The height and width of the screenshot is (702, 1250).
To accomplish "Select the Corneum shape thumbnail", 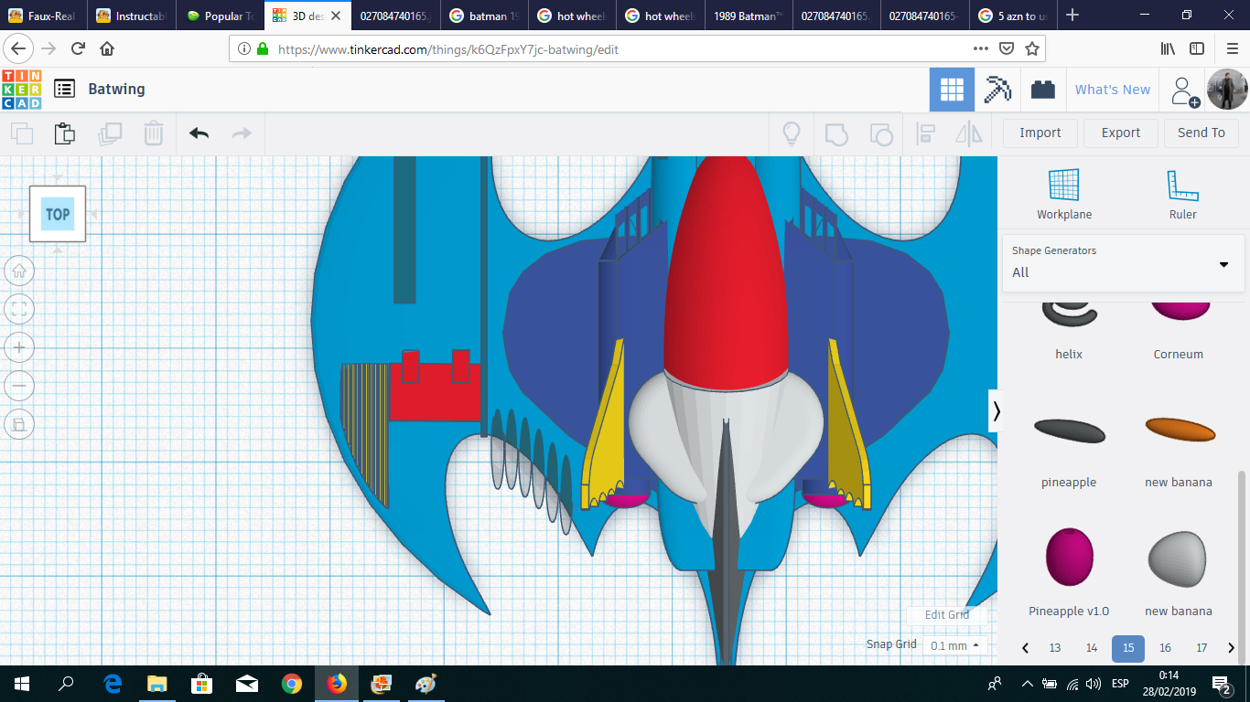I will [x=1179, y=311].
